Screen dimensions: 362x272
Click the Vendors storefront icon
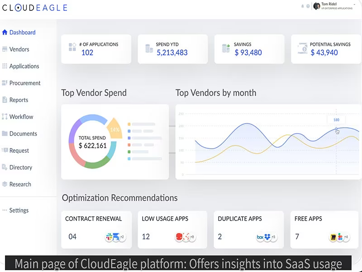click(5, 49)
